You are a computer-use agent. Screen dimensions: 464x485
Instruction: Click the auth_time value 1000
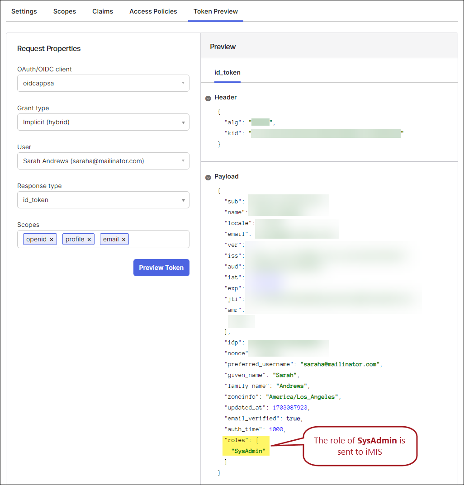click(x=276, y=429)
